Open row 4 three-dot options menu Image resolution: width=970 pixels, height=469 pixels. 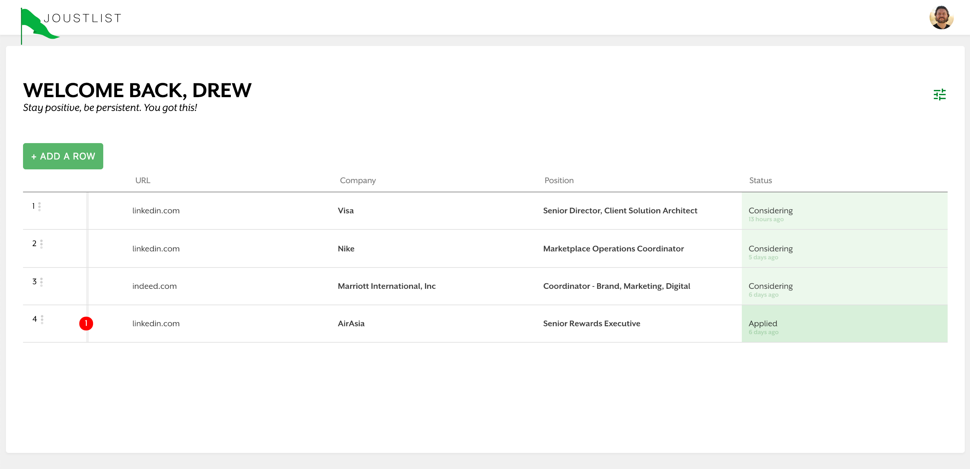(x=42, y=319)
